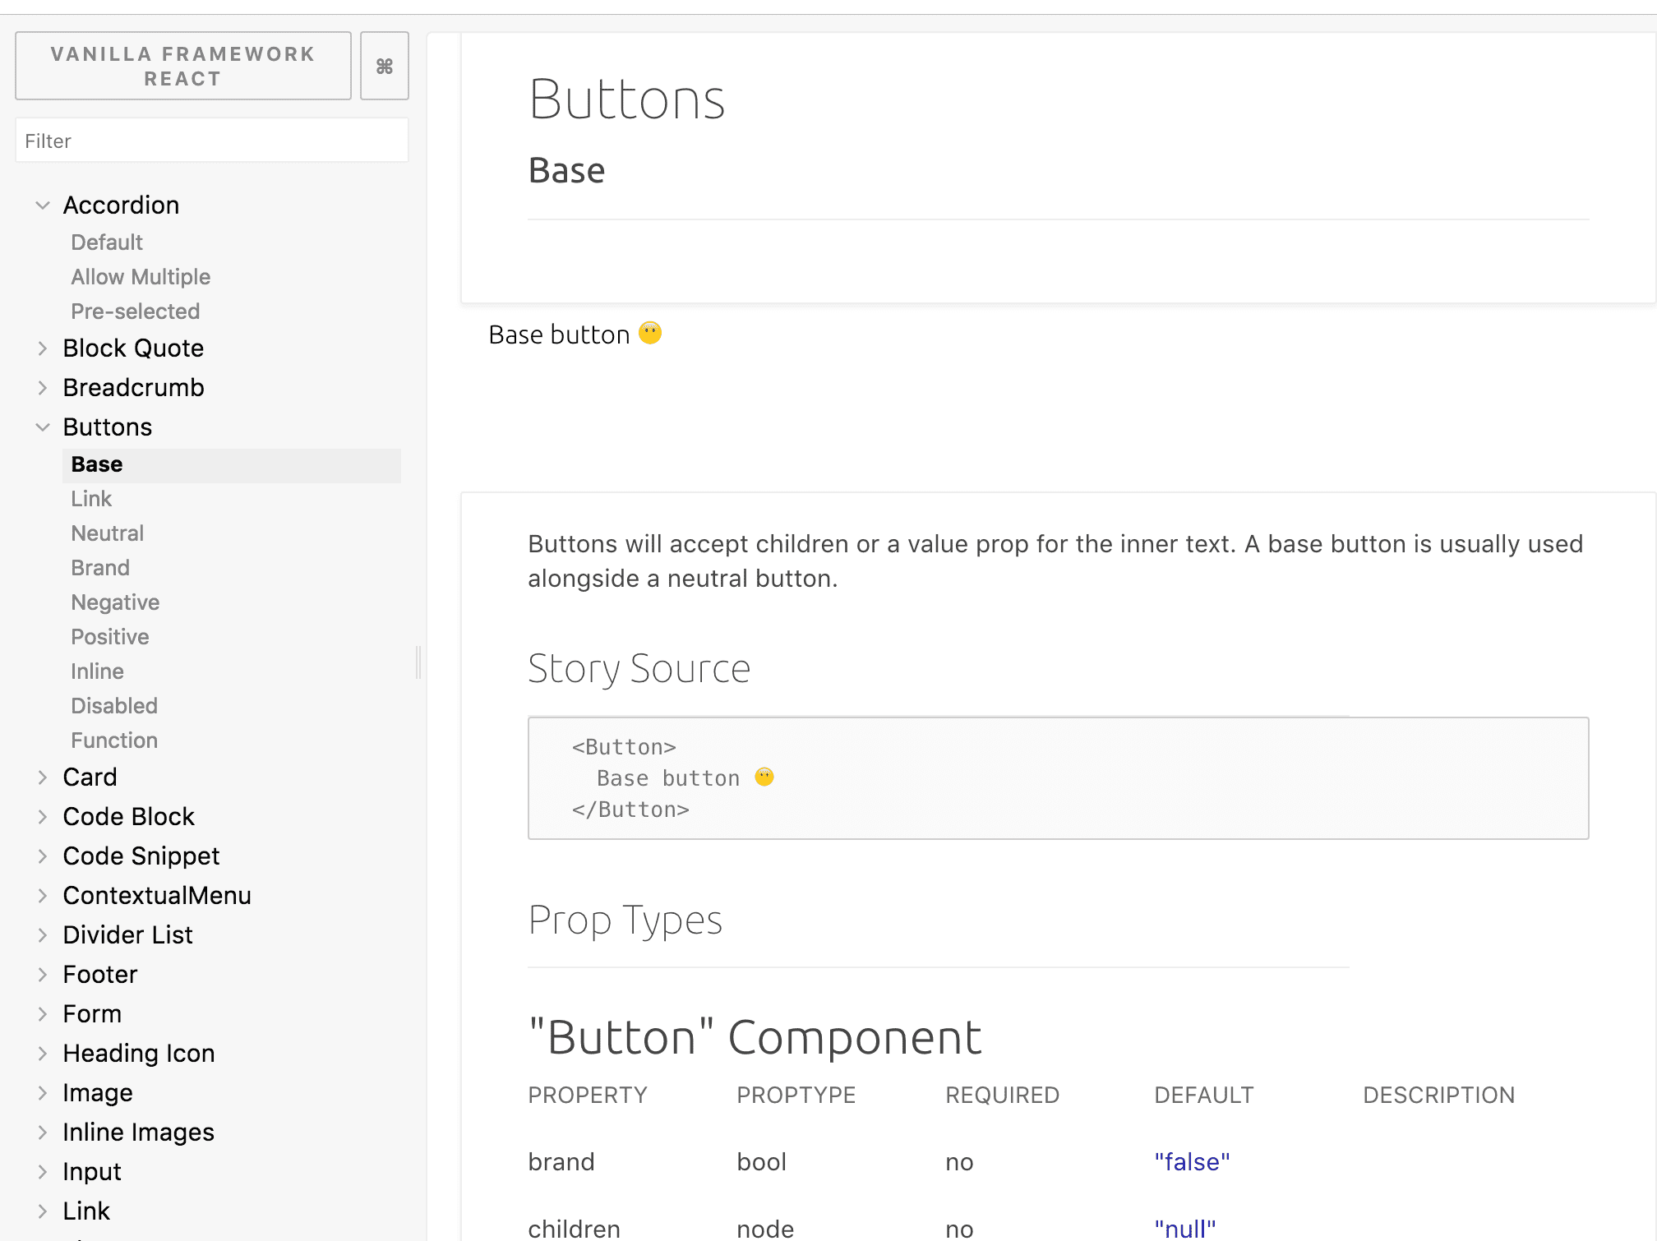The width and height of the screenshot is (1657, 1241).
Task: Focus the Filter search field
Action: tap(212, 141)
